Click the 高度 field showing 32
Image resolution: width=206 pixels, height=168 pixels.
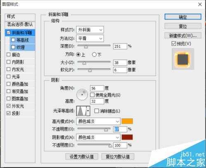(x=97, y=101)
